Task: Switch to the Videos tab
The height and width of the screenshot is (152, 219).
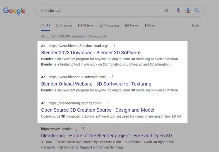Action: 86,25
